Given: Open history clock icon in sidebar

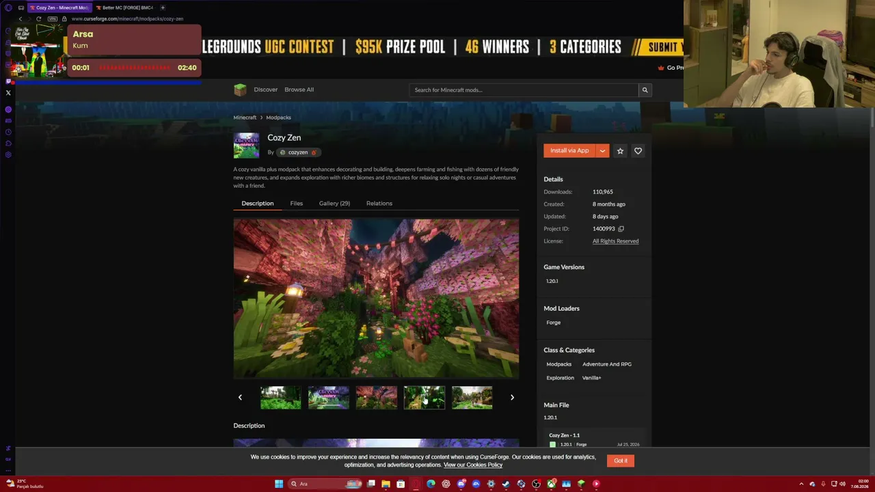Looking at the screenshot, I should coord(8,132).
